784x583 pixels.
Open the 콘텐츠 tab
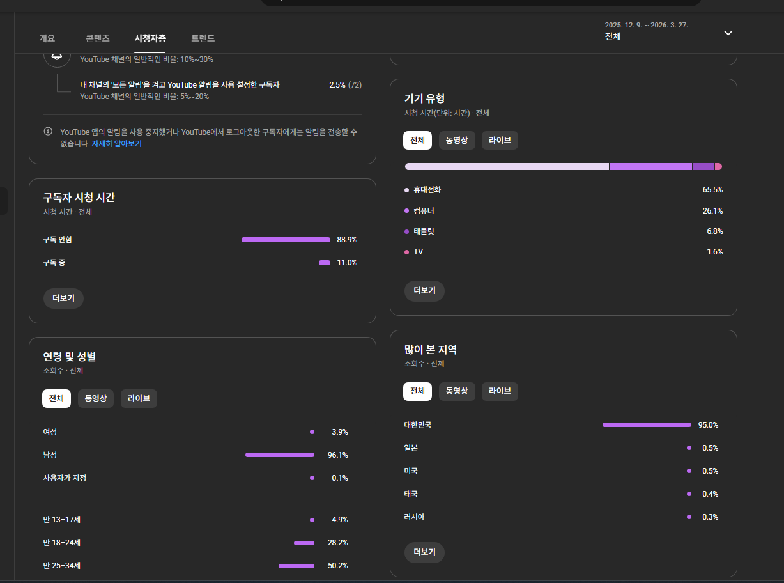pyautogui.click(x=98, y=38)
